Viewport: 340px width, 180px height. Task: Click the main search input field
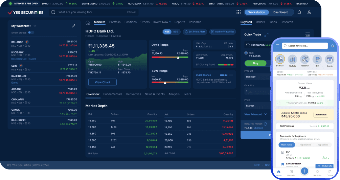[x=94, y=12]
